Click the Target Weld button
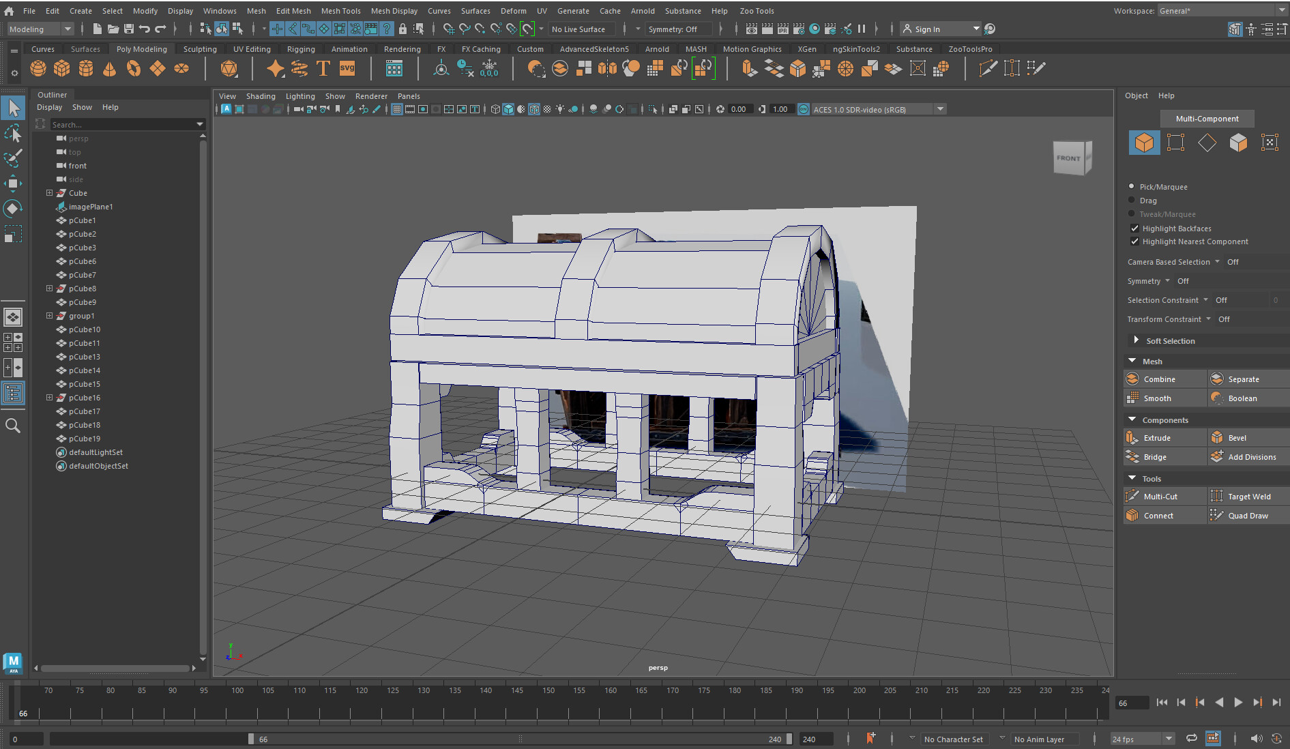The width and height of the screenshot is (1290, 749). pos(1248,497)
